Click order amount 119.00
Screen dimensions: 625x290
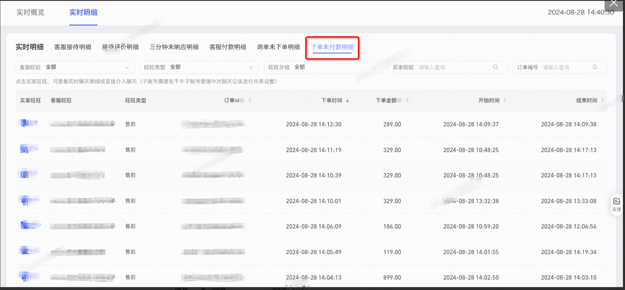[392, 252]
